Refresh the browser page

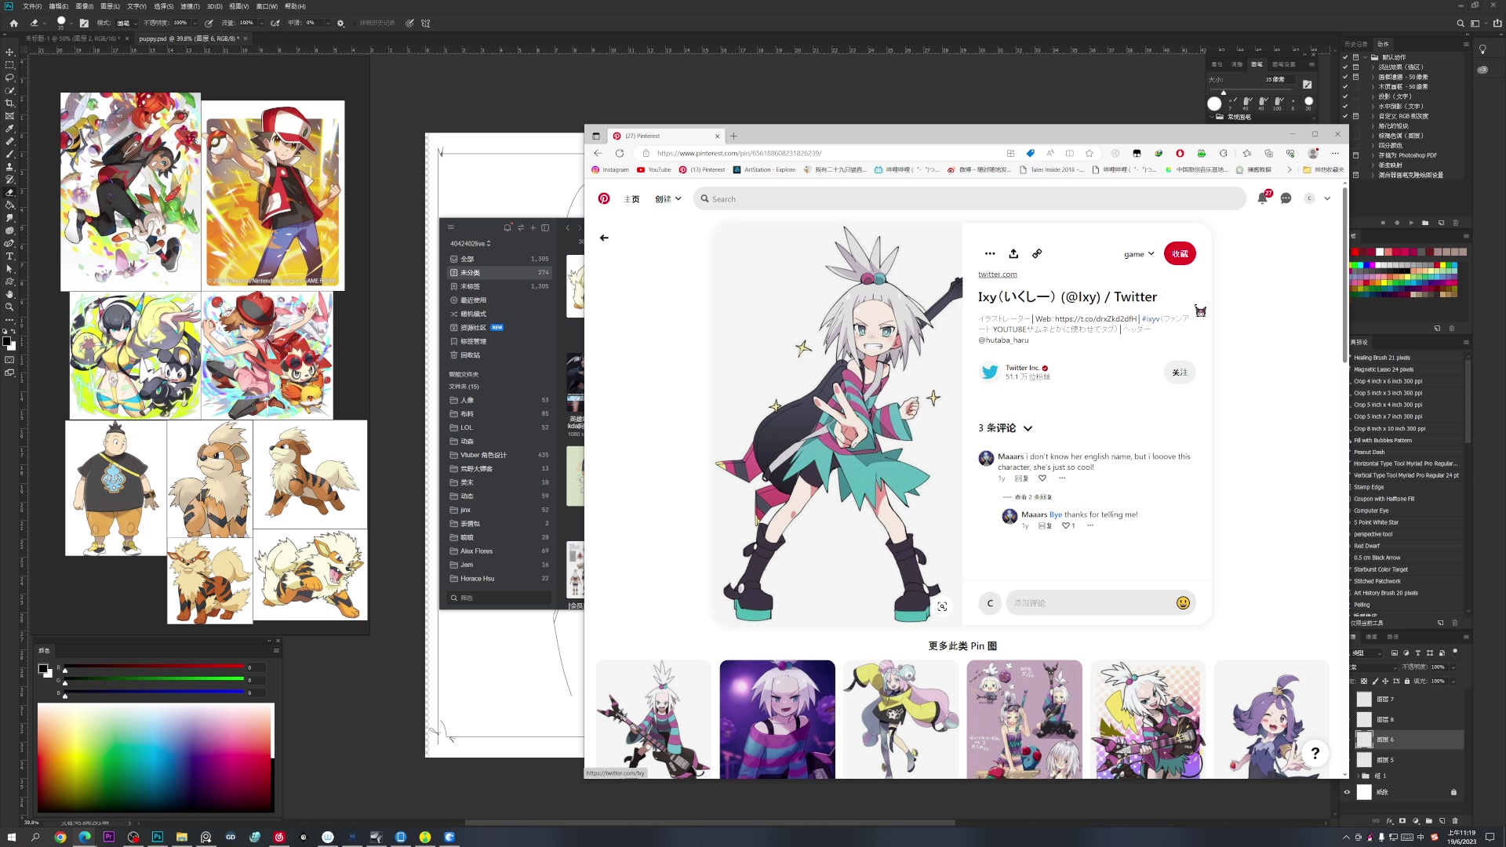point(620,154)
